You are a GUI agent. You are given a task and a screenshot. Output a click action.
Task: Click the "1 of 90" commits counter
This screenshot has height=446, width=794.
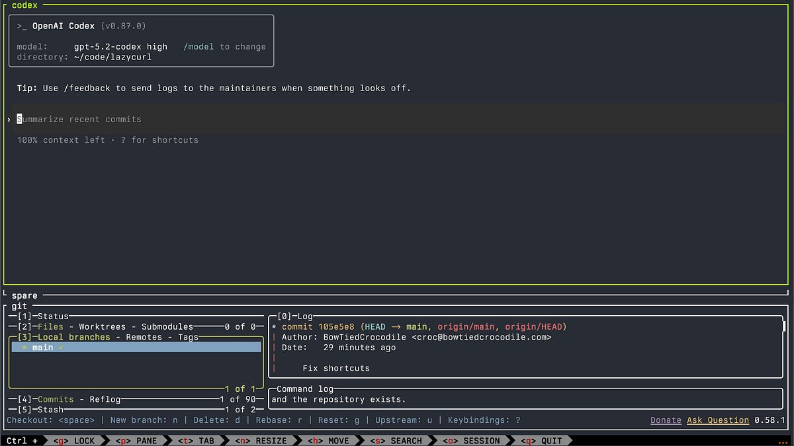238,399
